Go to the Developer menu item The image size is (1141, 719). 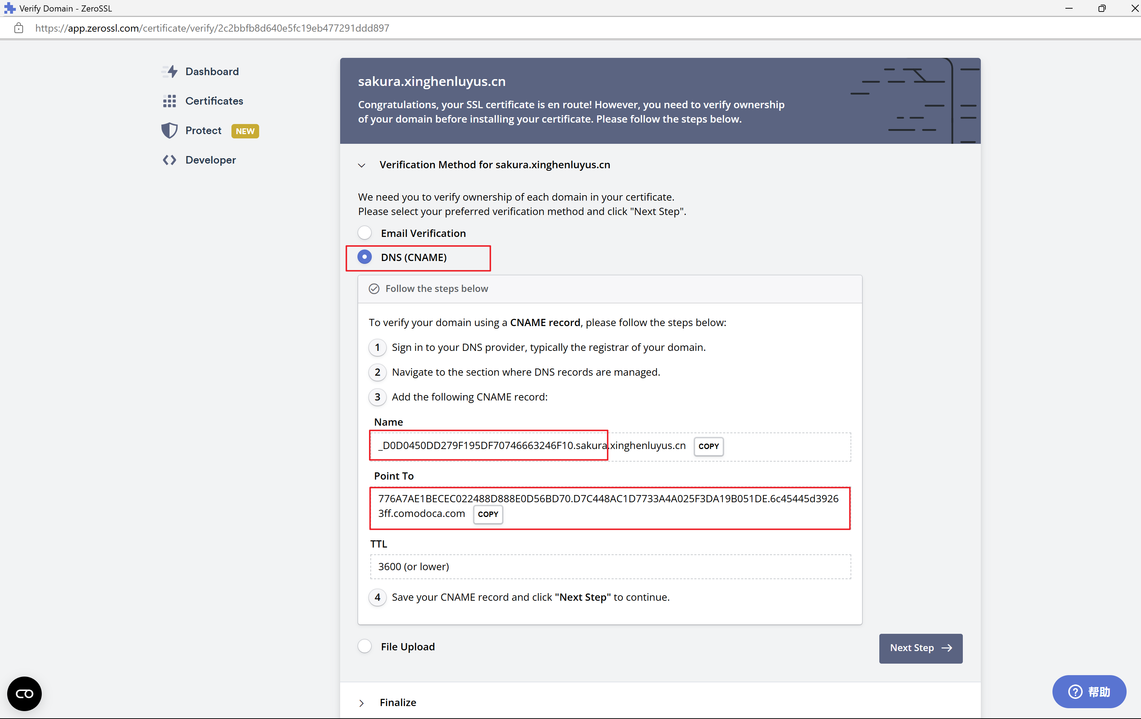pos(211,160)
